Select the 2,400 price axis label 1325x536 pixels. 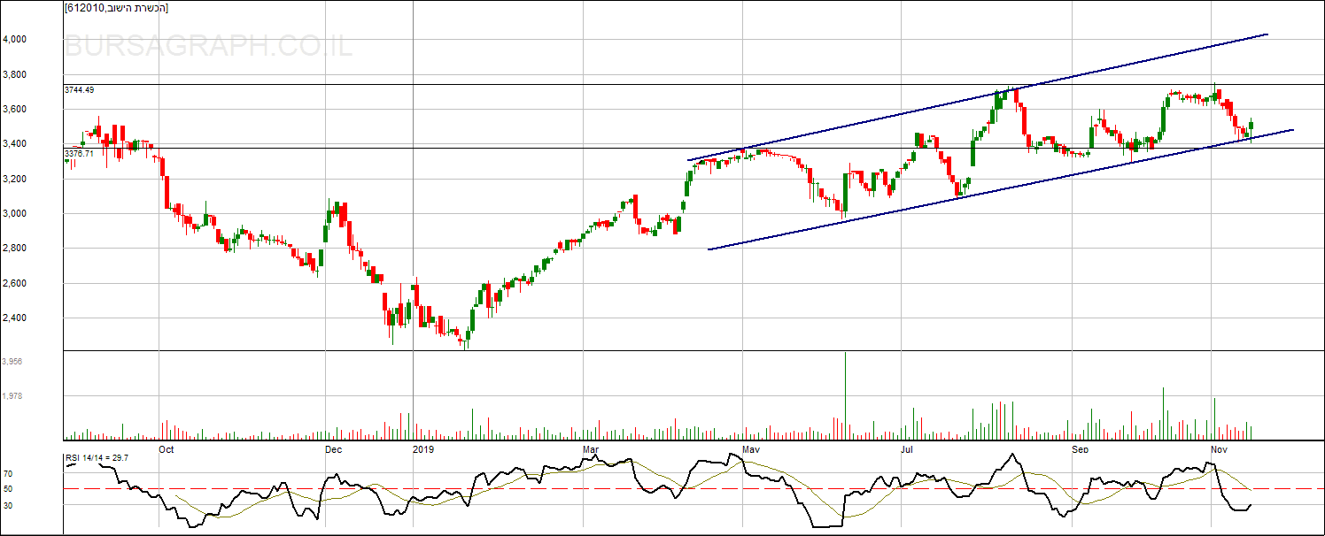16,318
